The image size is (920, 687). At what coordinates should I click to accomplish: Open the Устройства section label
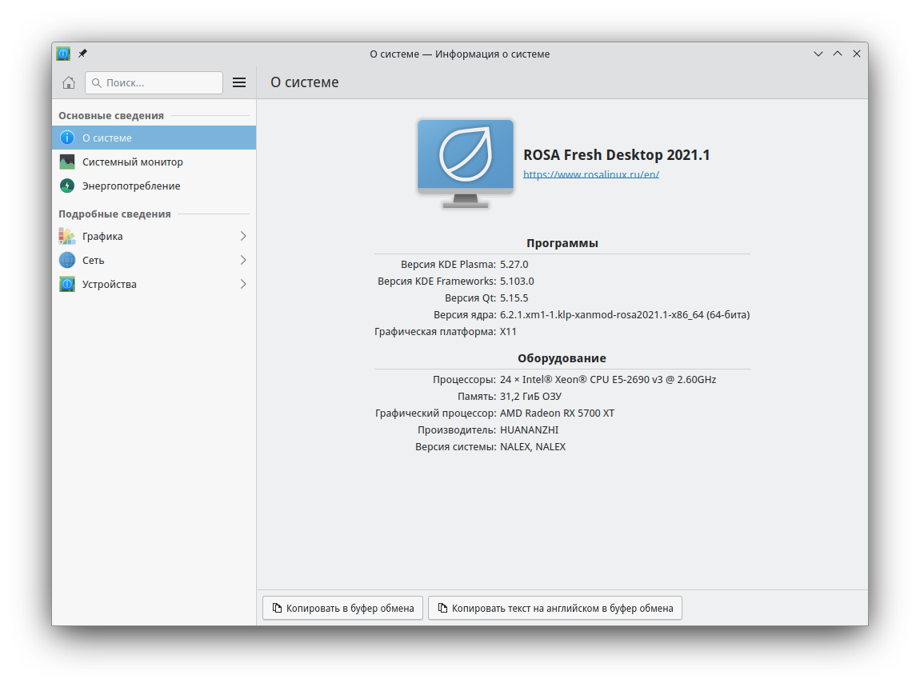pos(110,285)
